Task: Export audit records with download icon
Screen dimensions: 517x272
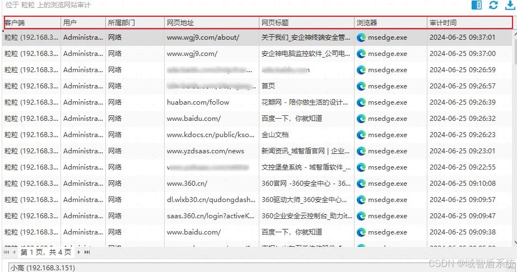Action: [x=510, y=5]
